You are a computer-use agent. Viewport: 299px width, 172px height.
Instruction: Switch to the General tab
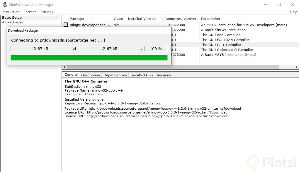tap(71, 75)
